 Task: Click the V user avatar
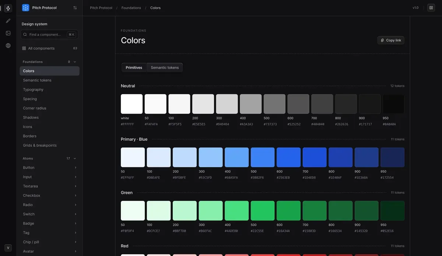click(8, 248)
